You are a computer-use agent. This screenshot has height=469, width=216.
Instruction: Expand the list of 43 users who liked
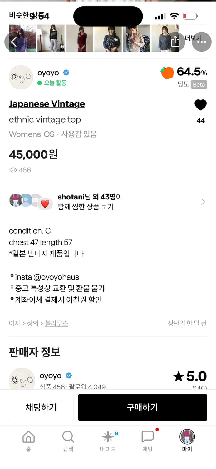tap(203, 202)
